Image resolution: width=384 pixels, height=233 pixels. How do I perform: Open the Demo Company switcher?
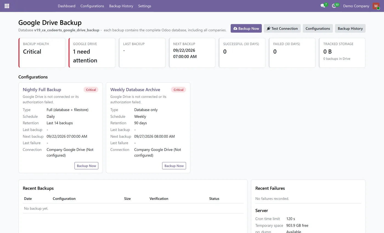click(x=356, y=6)
